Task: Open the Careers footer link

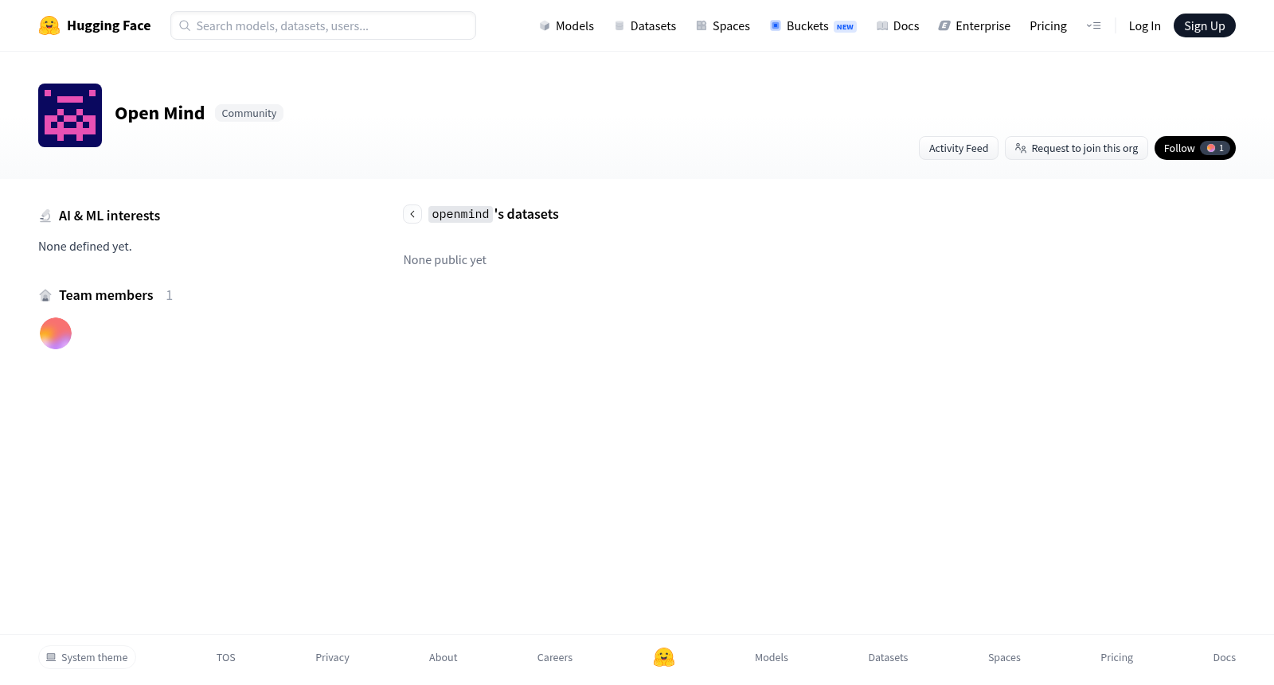Action: coord(555,657)
